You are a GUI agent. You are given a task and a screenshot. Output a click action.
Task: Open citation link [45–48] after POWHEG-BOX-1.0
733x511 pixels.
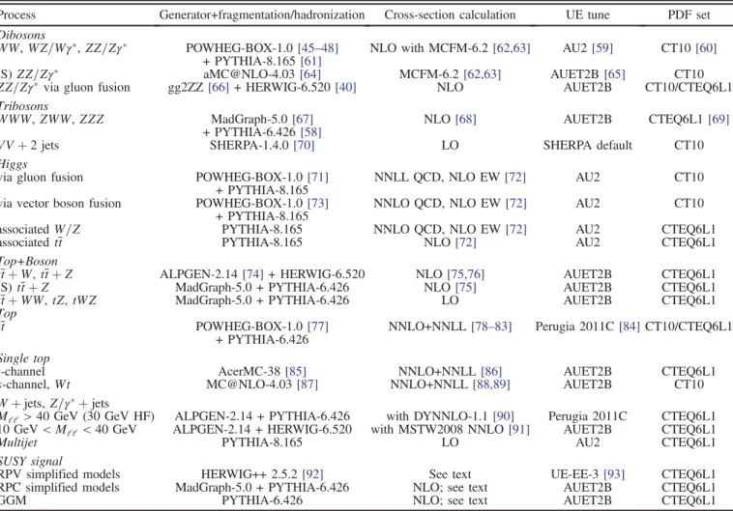[317, 48]
